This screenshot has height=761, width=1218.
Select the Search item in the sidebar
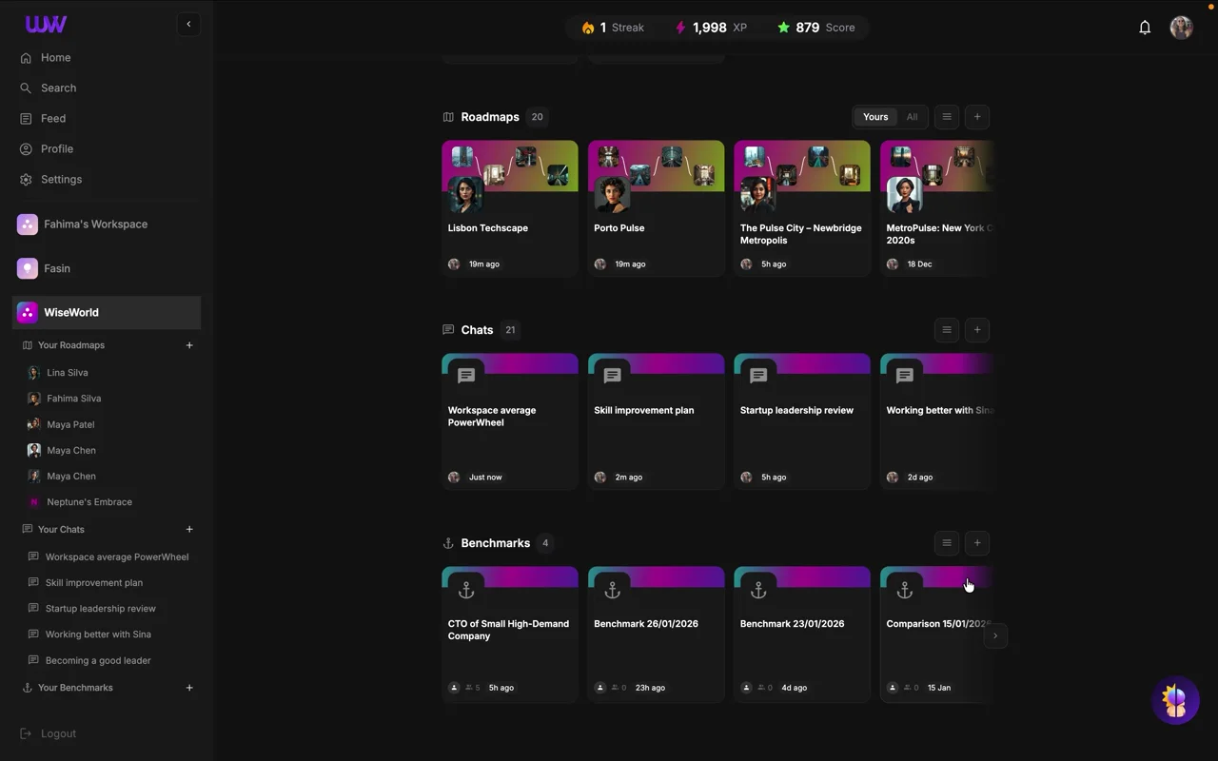click(58, 88)
